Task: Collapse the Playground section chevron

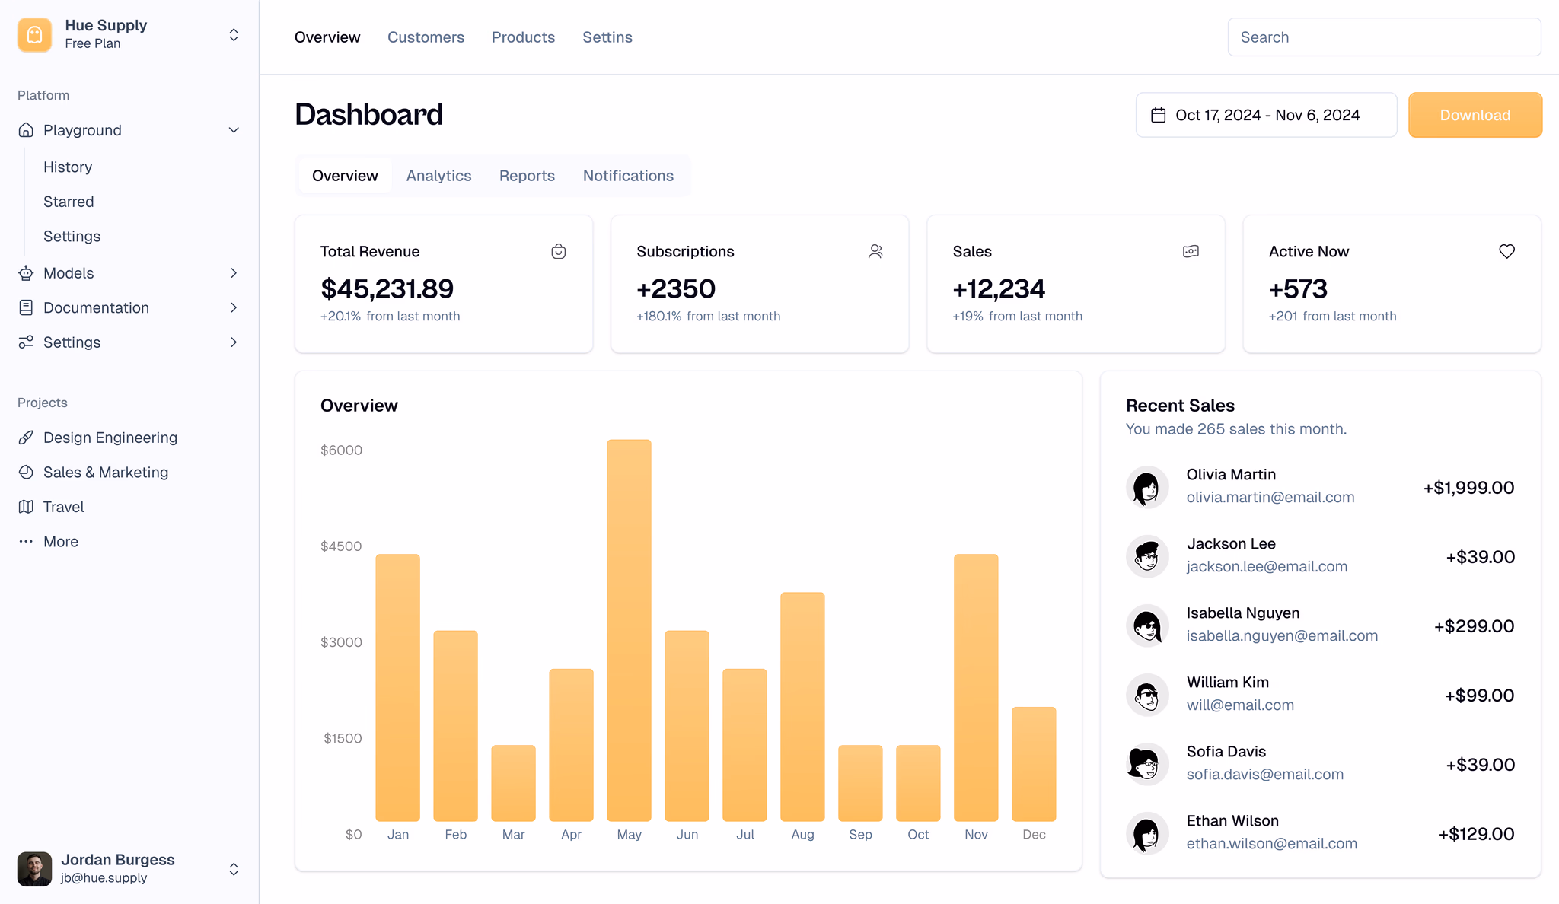Action: pyautogui.click(x=234, y=130)
